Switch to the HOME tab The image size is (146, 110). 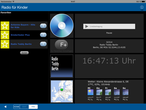(17, 107)
